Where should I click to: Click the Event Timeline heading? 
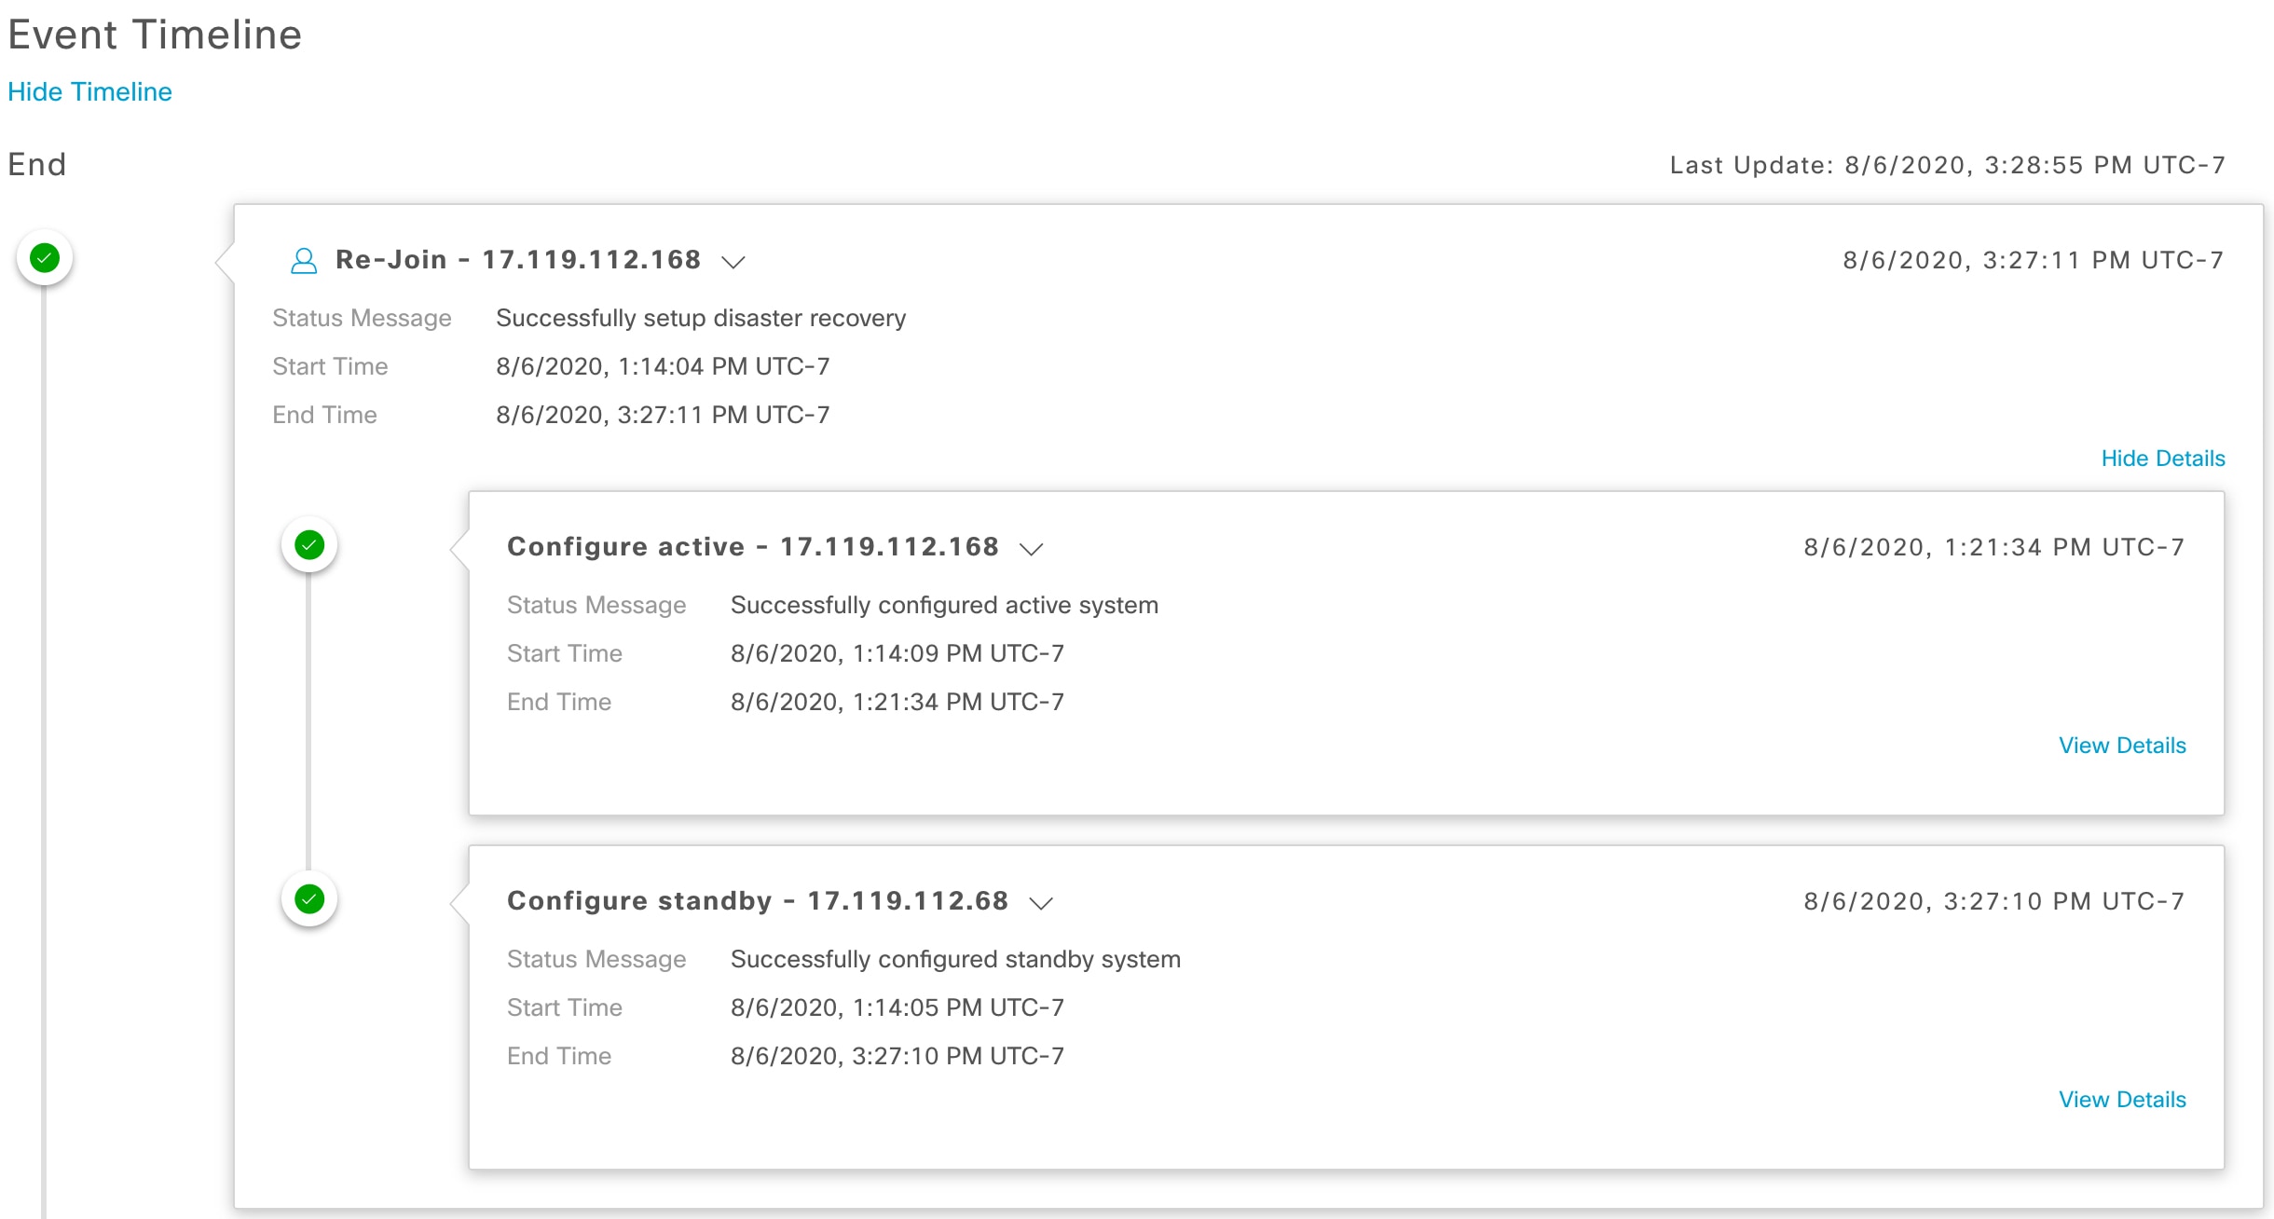pos(155,34)
